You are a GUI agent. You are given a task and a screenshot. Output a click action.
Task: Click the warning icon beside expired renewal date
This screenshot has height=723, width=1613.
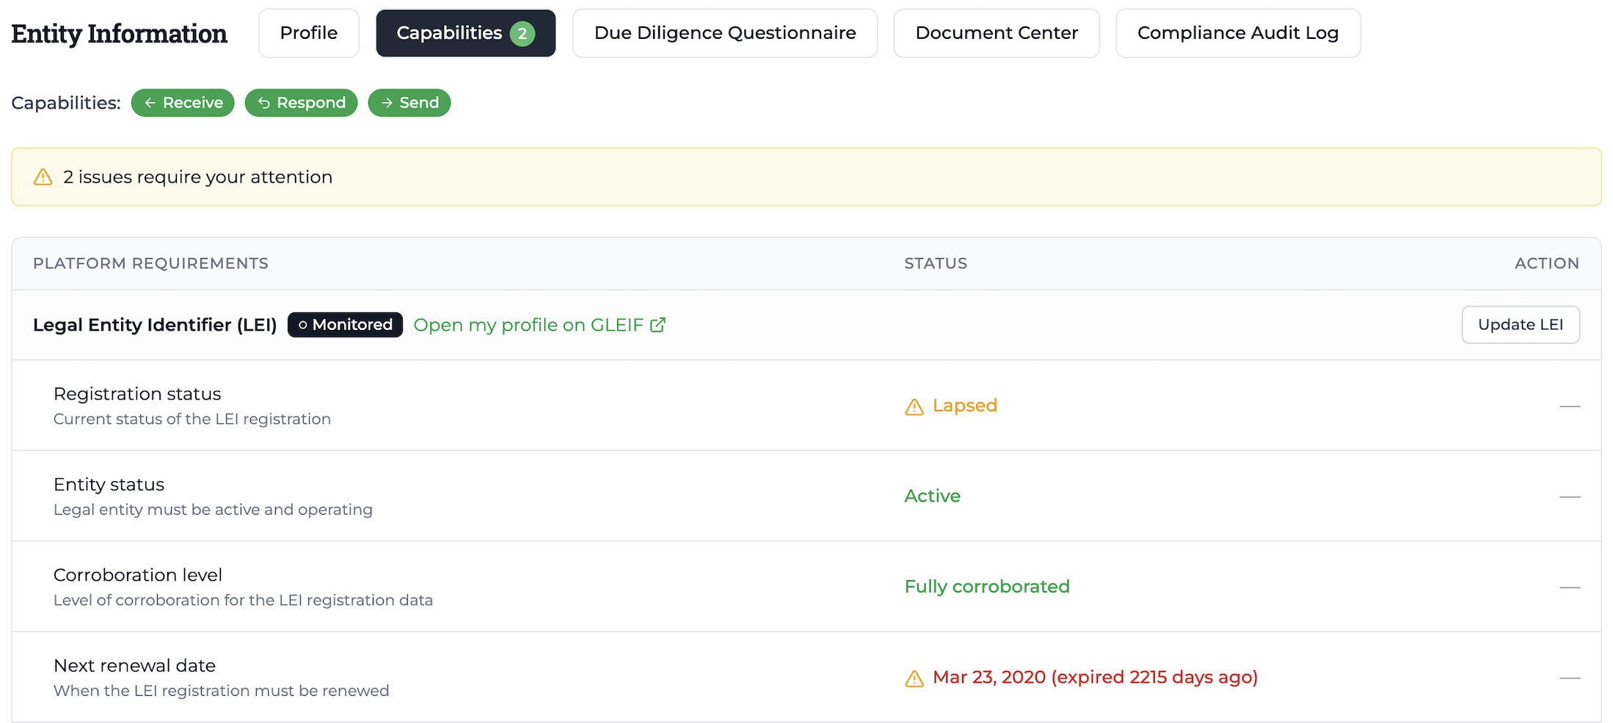pos(914,678)
